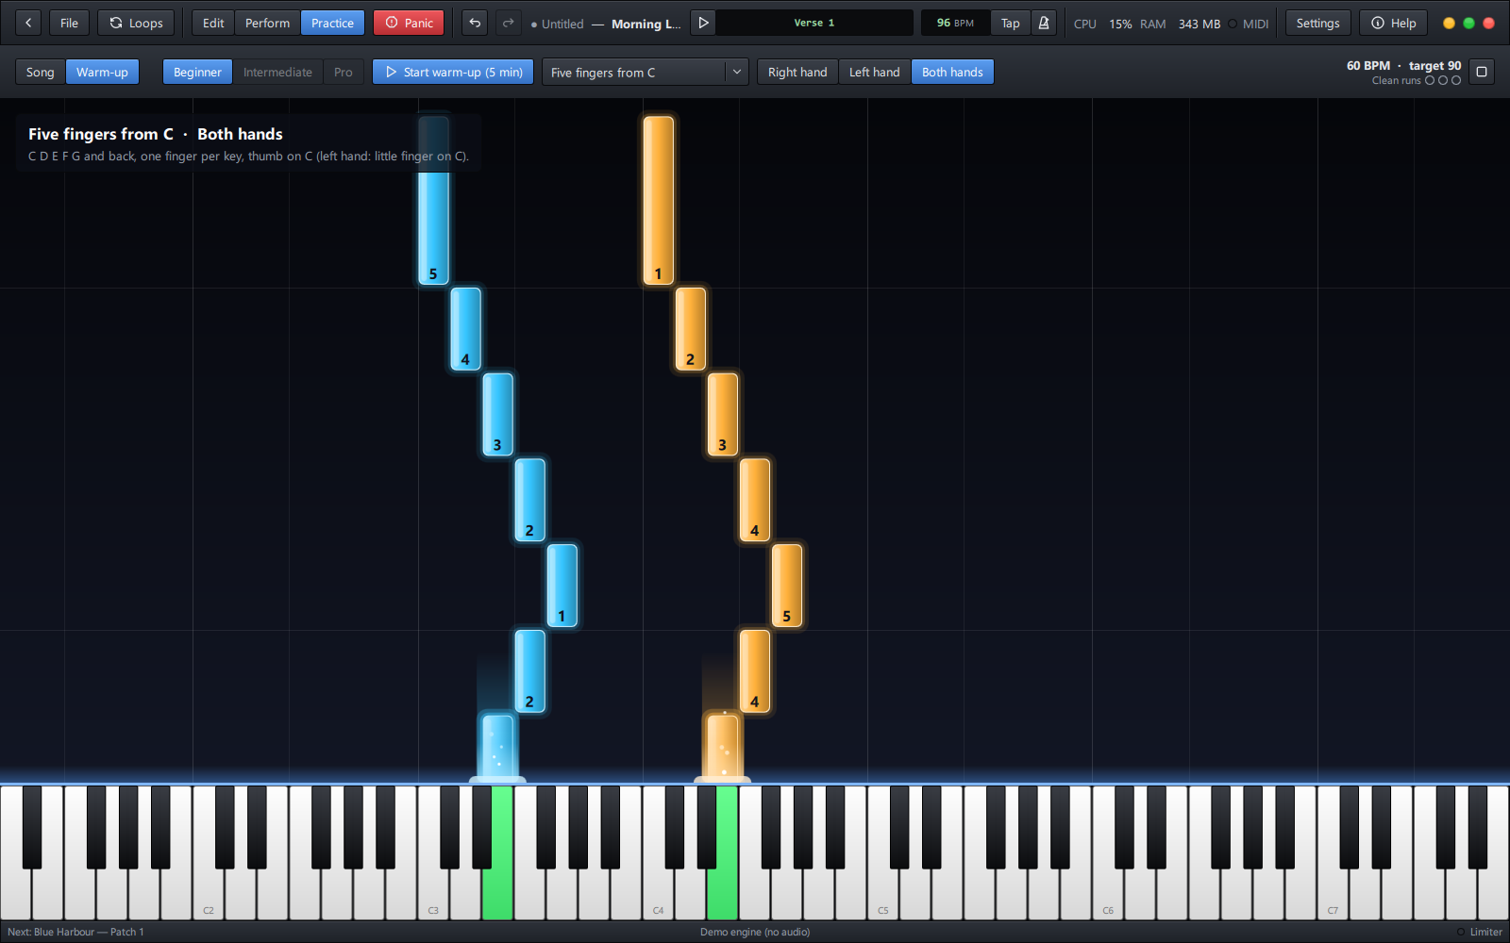
Task: Open the Help menu
Action: coord(1393,23)
